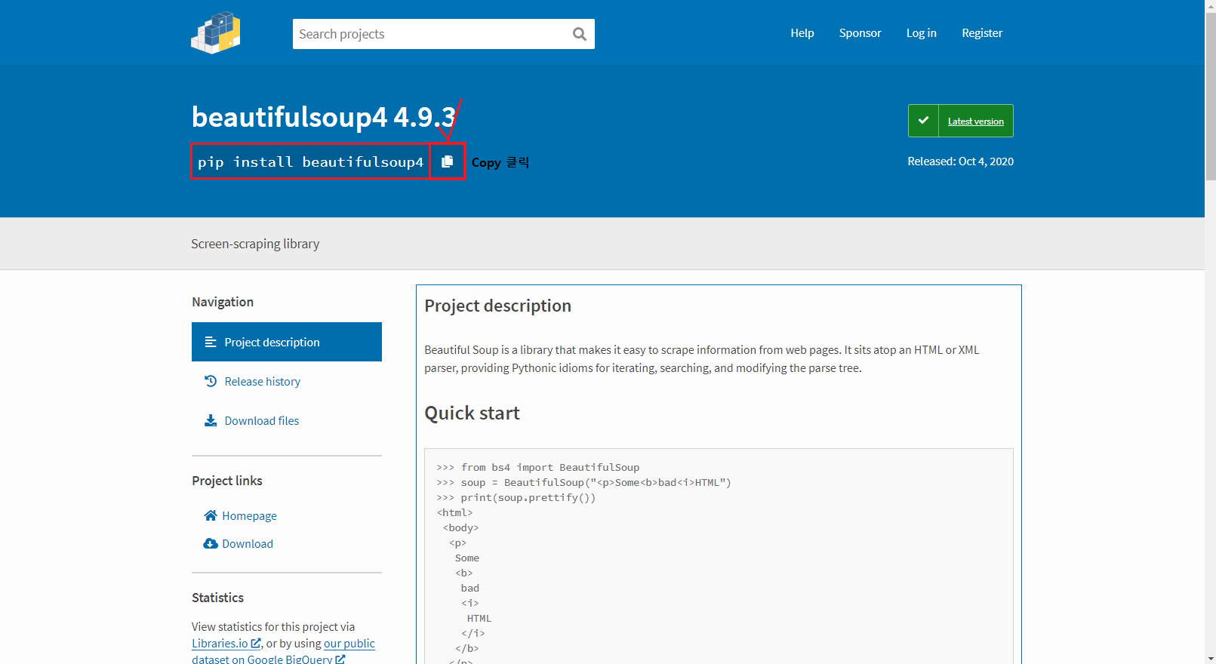Click the Download files arrow icon
The image size is (1216, 664).
click(x=211, y=420)
